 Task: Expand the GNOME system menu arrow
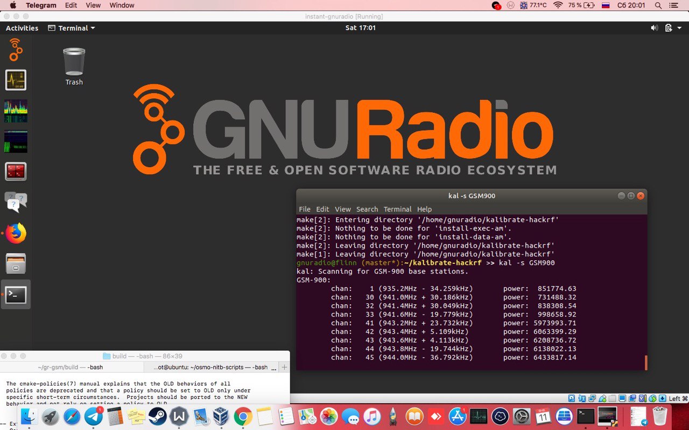[x=679, y=28]
